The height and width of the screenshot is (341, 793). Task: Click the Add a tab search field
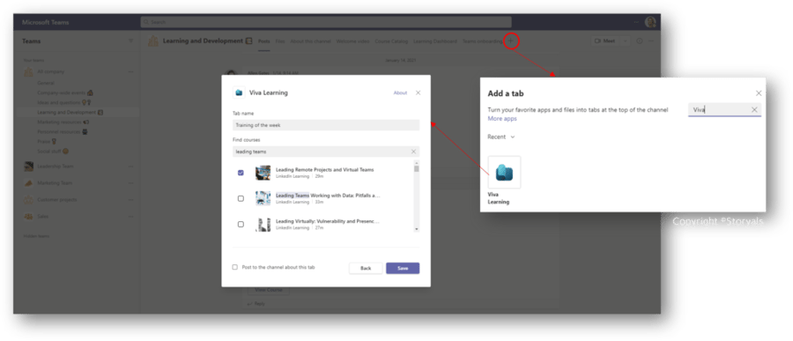click(724, 110)
